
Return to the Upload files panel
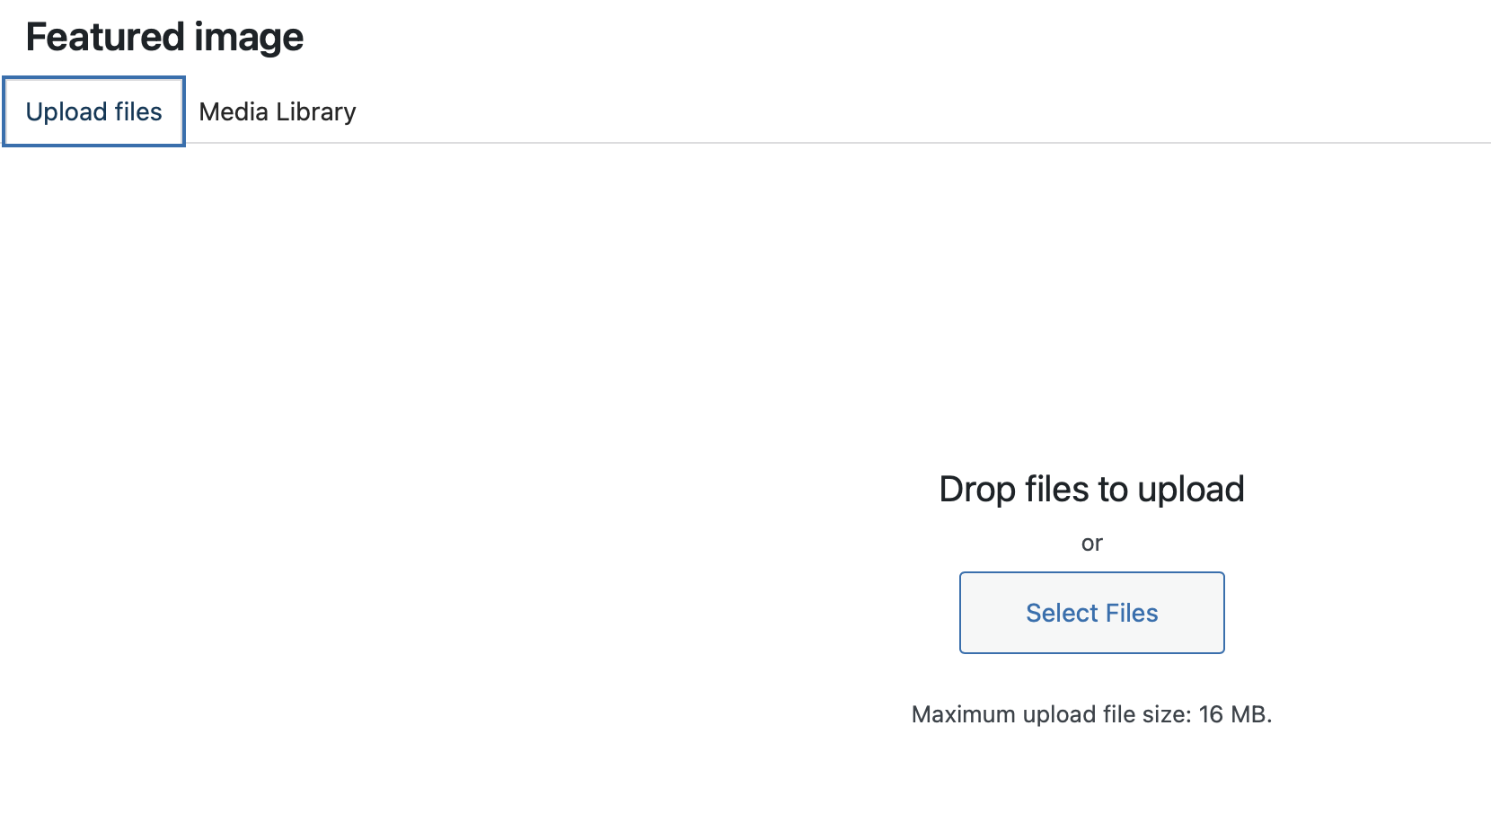[x=94, y=111]
